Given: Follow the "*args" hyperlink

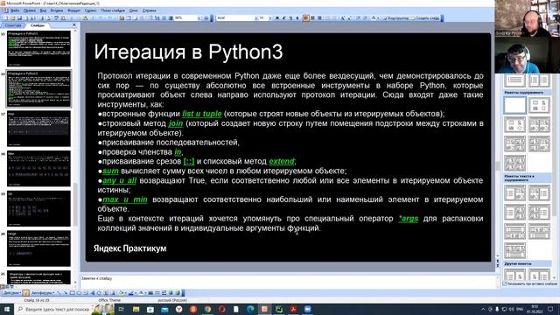Looking at the screenshot, I should (x=409, y=219).
